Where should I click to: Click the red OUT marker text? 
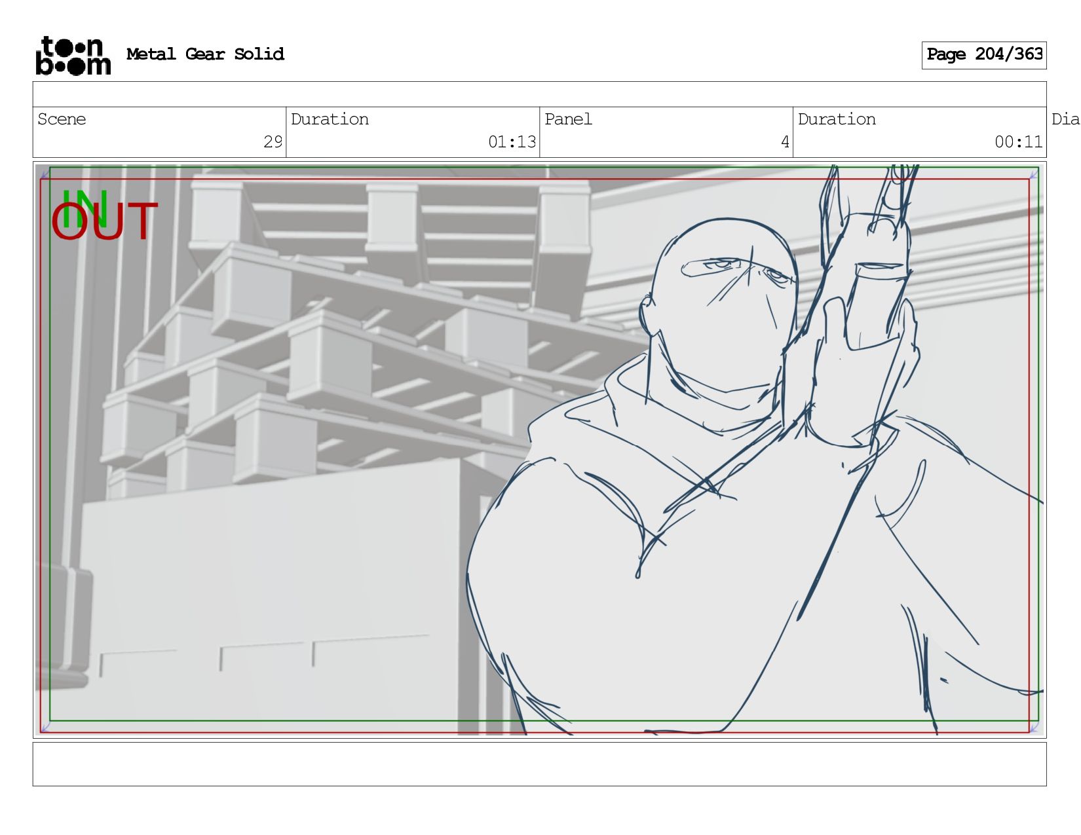pos(104,221)
